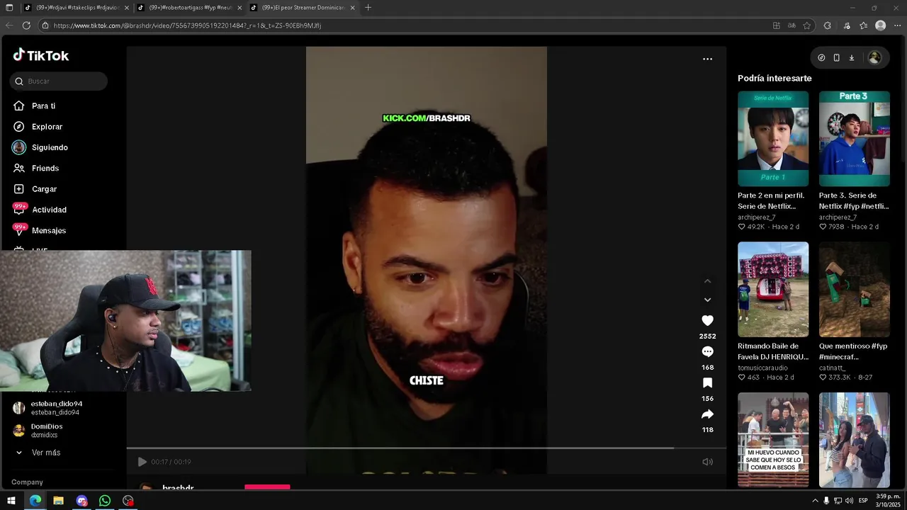Screen dimensions: 907x510
Task: Share the video with arrow icon
Action: pos(707,414)
